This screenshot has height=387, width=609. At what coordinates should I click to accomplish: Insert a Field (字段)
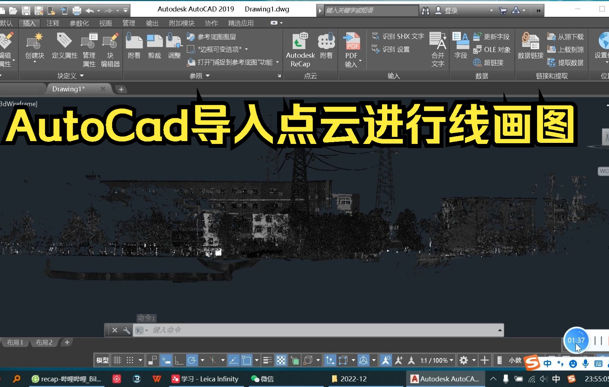point(461,46)
